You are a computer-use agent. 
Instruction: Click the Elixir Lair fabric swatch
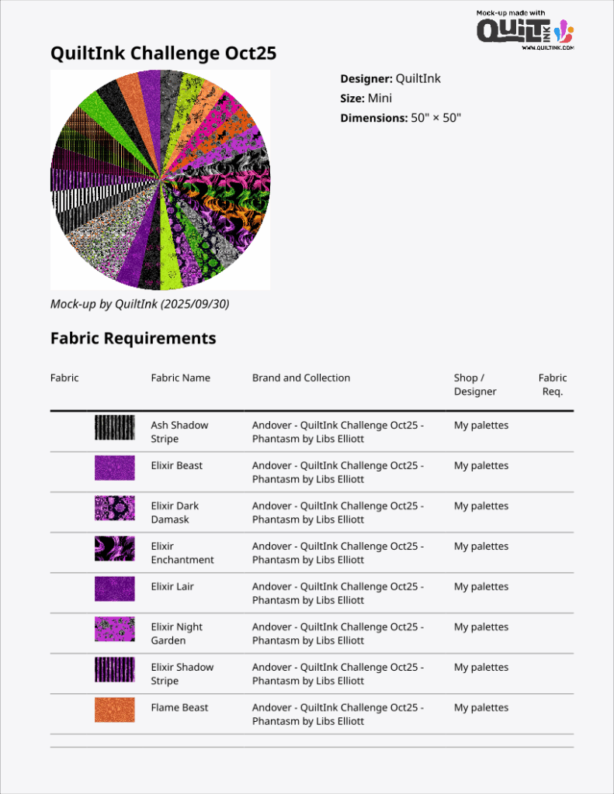click(114, 589)
